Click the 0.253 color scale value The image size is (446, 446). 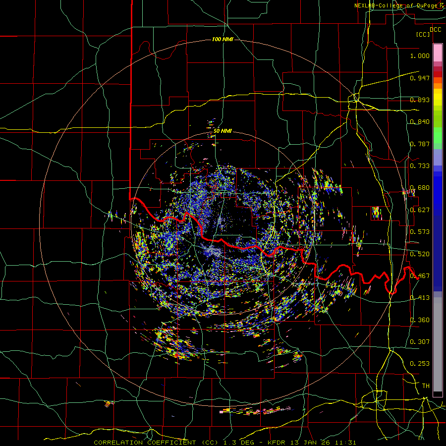click(x=420, y=364)
